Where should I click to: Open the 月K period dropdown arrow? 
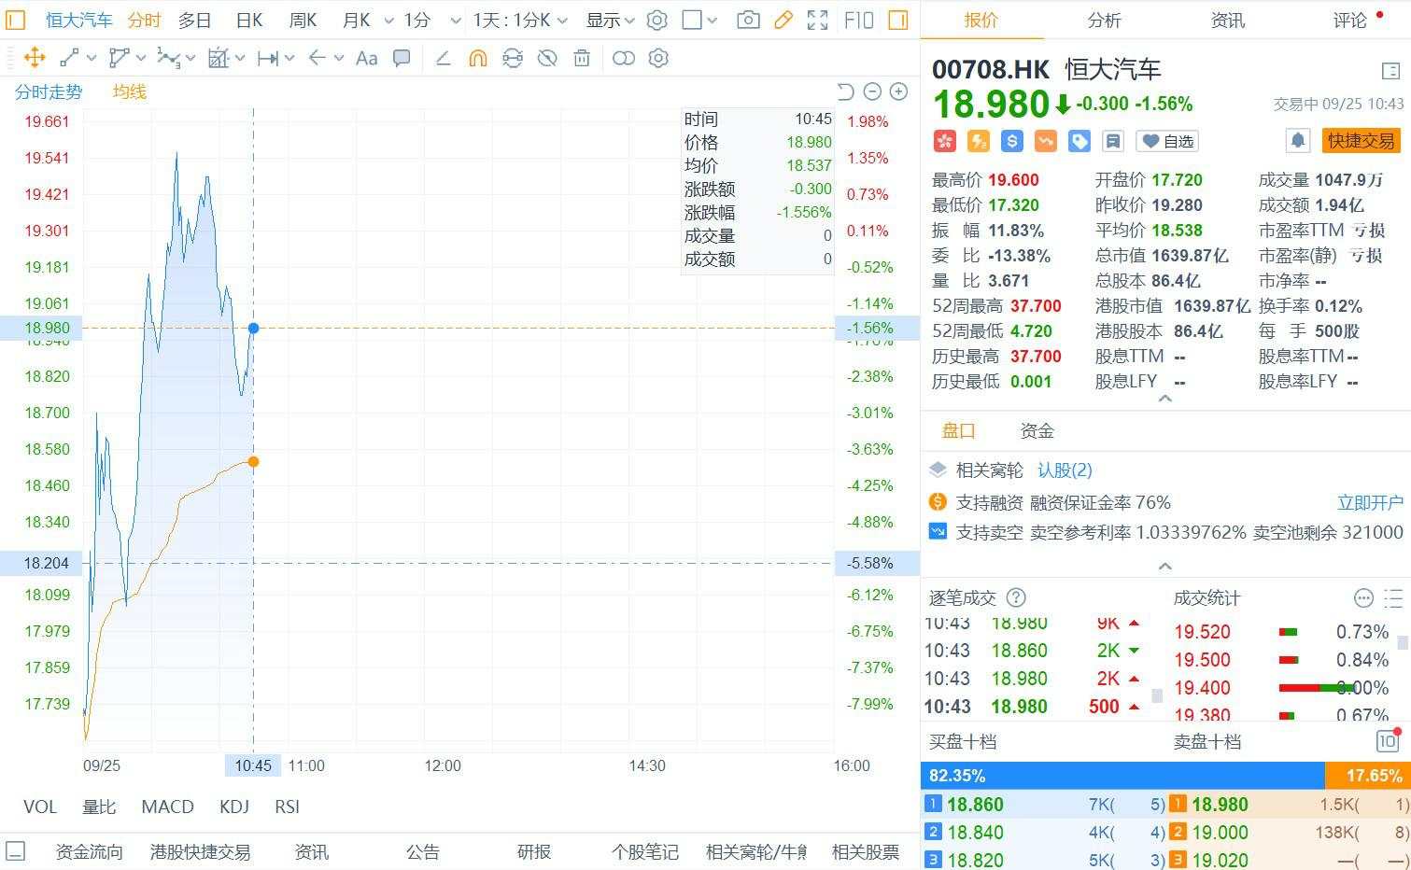[388, 21]
